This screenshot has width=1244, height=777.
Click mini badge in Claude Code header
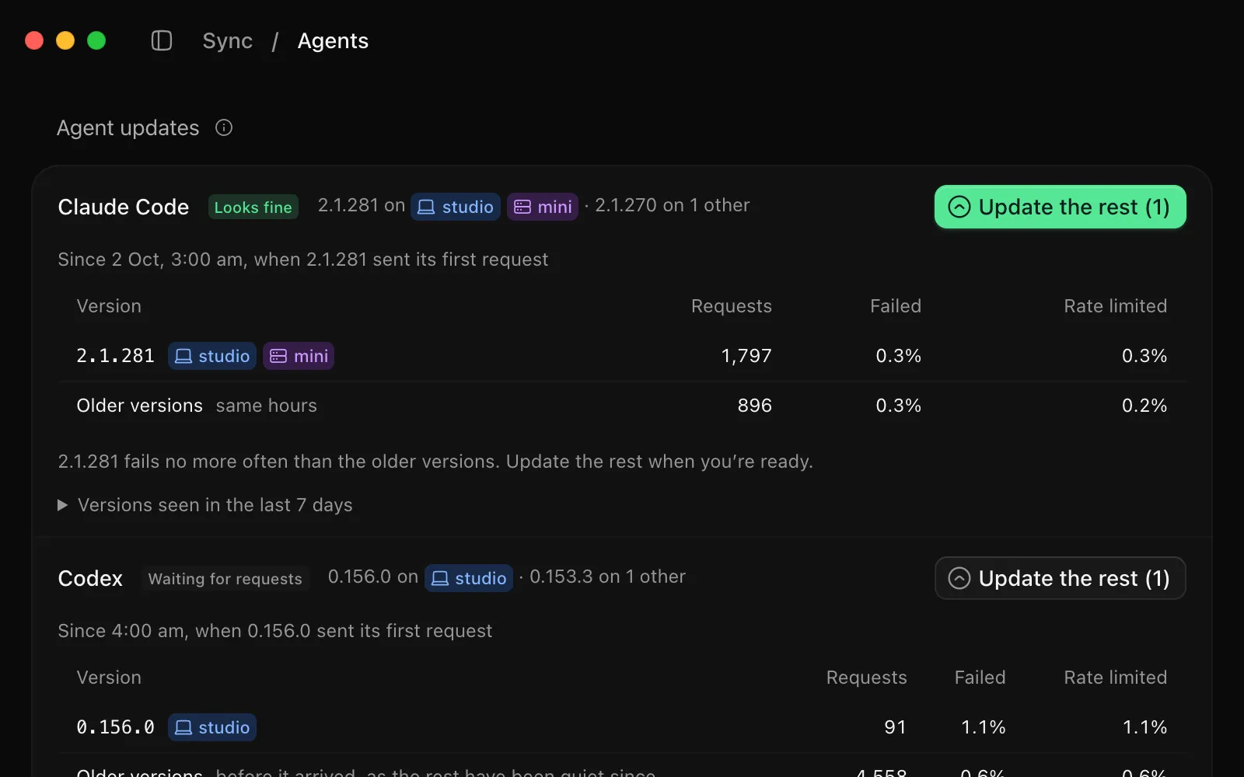tap(543, 207)
